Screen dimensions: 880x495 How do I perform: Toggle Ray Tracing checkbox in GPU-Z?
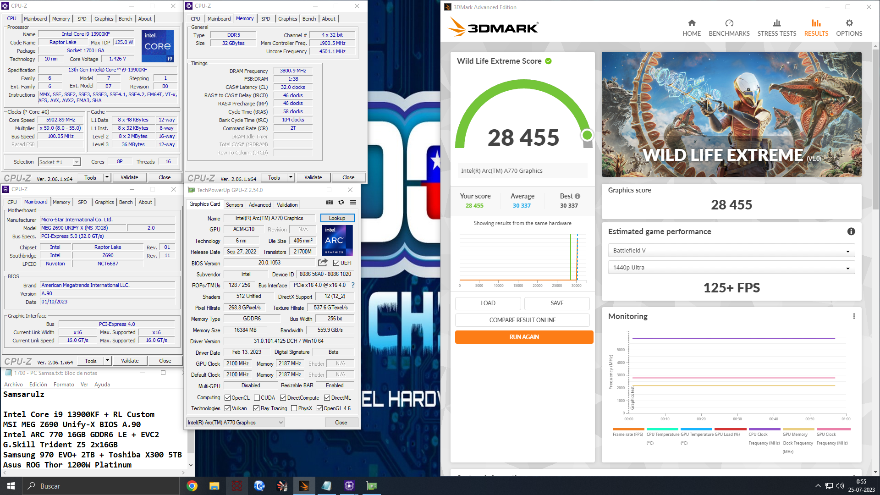(x=256, y=408)
